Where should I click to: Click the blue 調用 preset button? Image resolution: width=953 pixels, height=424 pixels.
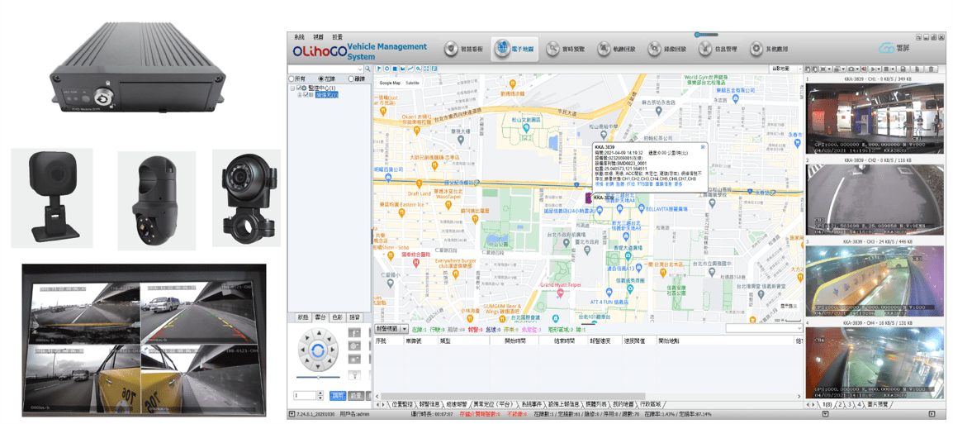(x=338, y=396)
